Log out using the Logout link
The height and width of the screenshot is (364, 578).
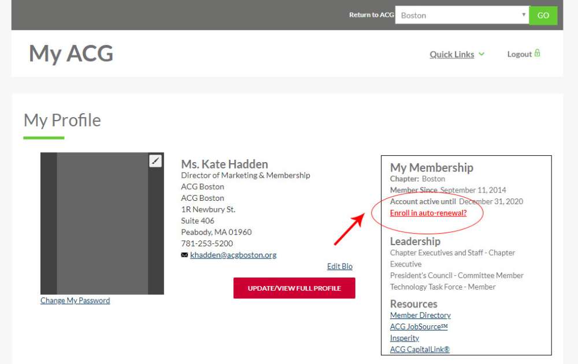pyautogui.click(x=519, y=54)
